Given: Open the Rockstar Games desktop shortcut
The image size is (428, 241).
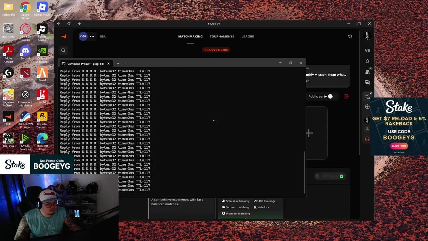Looking at the screenshot, I should [x=42, y=120].
